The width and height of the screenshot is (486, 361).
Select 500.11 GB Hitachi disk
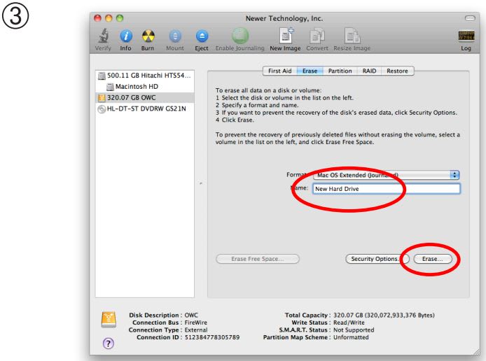coord(145,76)
